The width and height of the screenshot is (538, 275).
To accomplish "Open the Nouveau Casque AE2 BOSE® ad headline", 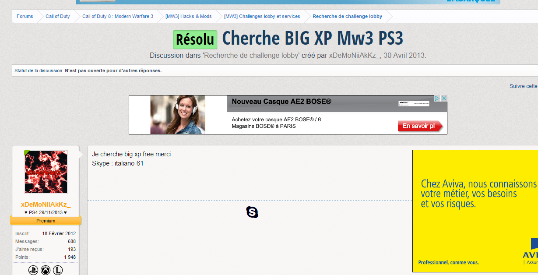I will coord(281,102).
